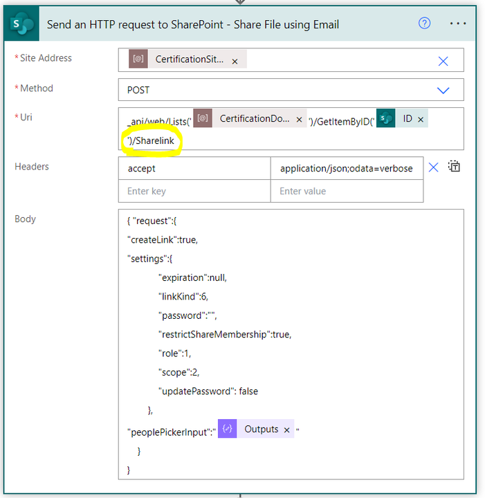The image size is (485, 498).
Task: Click the "restrictShareMembership":true line
Action: (225, 335)
